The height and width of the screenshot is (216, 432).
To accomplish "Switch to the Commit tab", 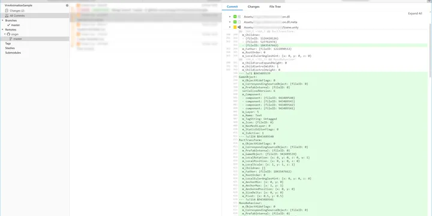I will pos(232,7).
